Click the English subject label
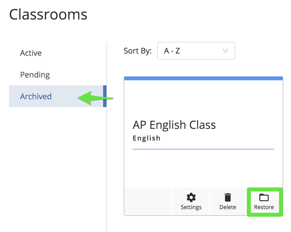 pos(146,138)
